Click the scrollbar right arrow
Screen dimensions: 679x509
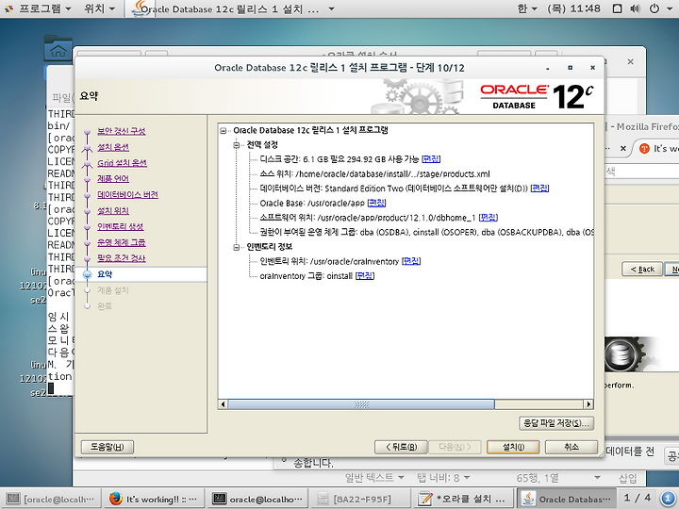click(x=588, y=404)
